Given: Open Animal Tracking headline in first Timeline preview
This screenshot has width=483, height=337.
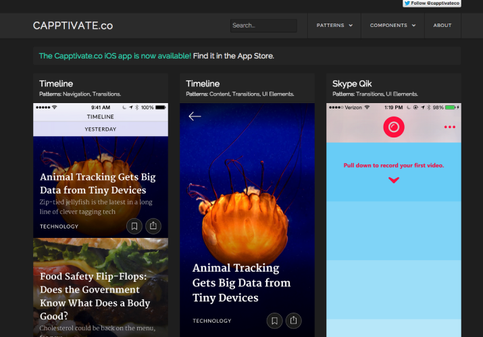Looking at the screenshot, I should 98,183.
